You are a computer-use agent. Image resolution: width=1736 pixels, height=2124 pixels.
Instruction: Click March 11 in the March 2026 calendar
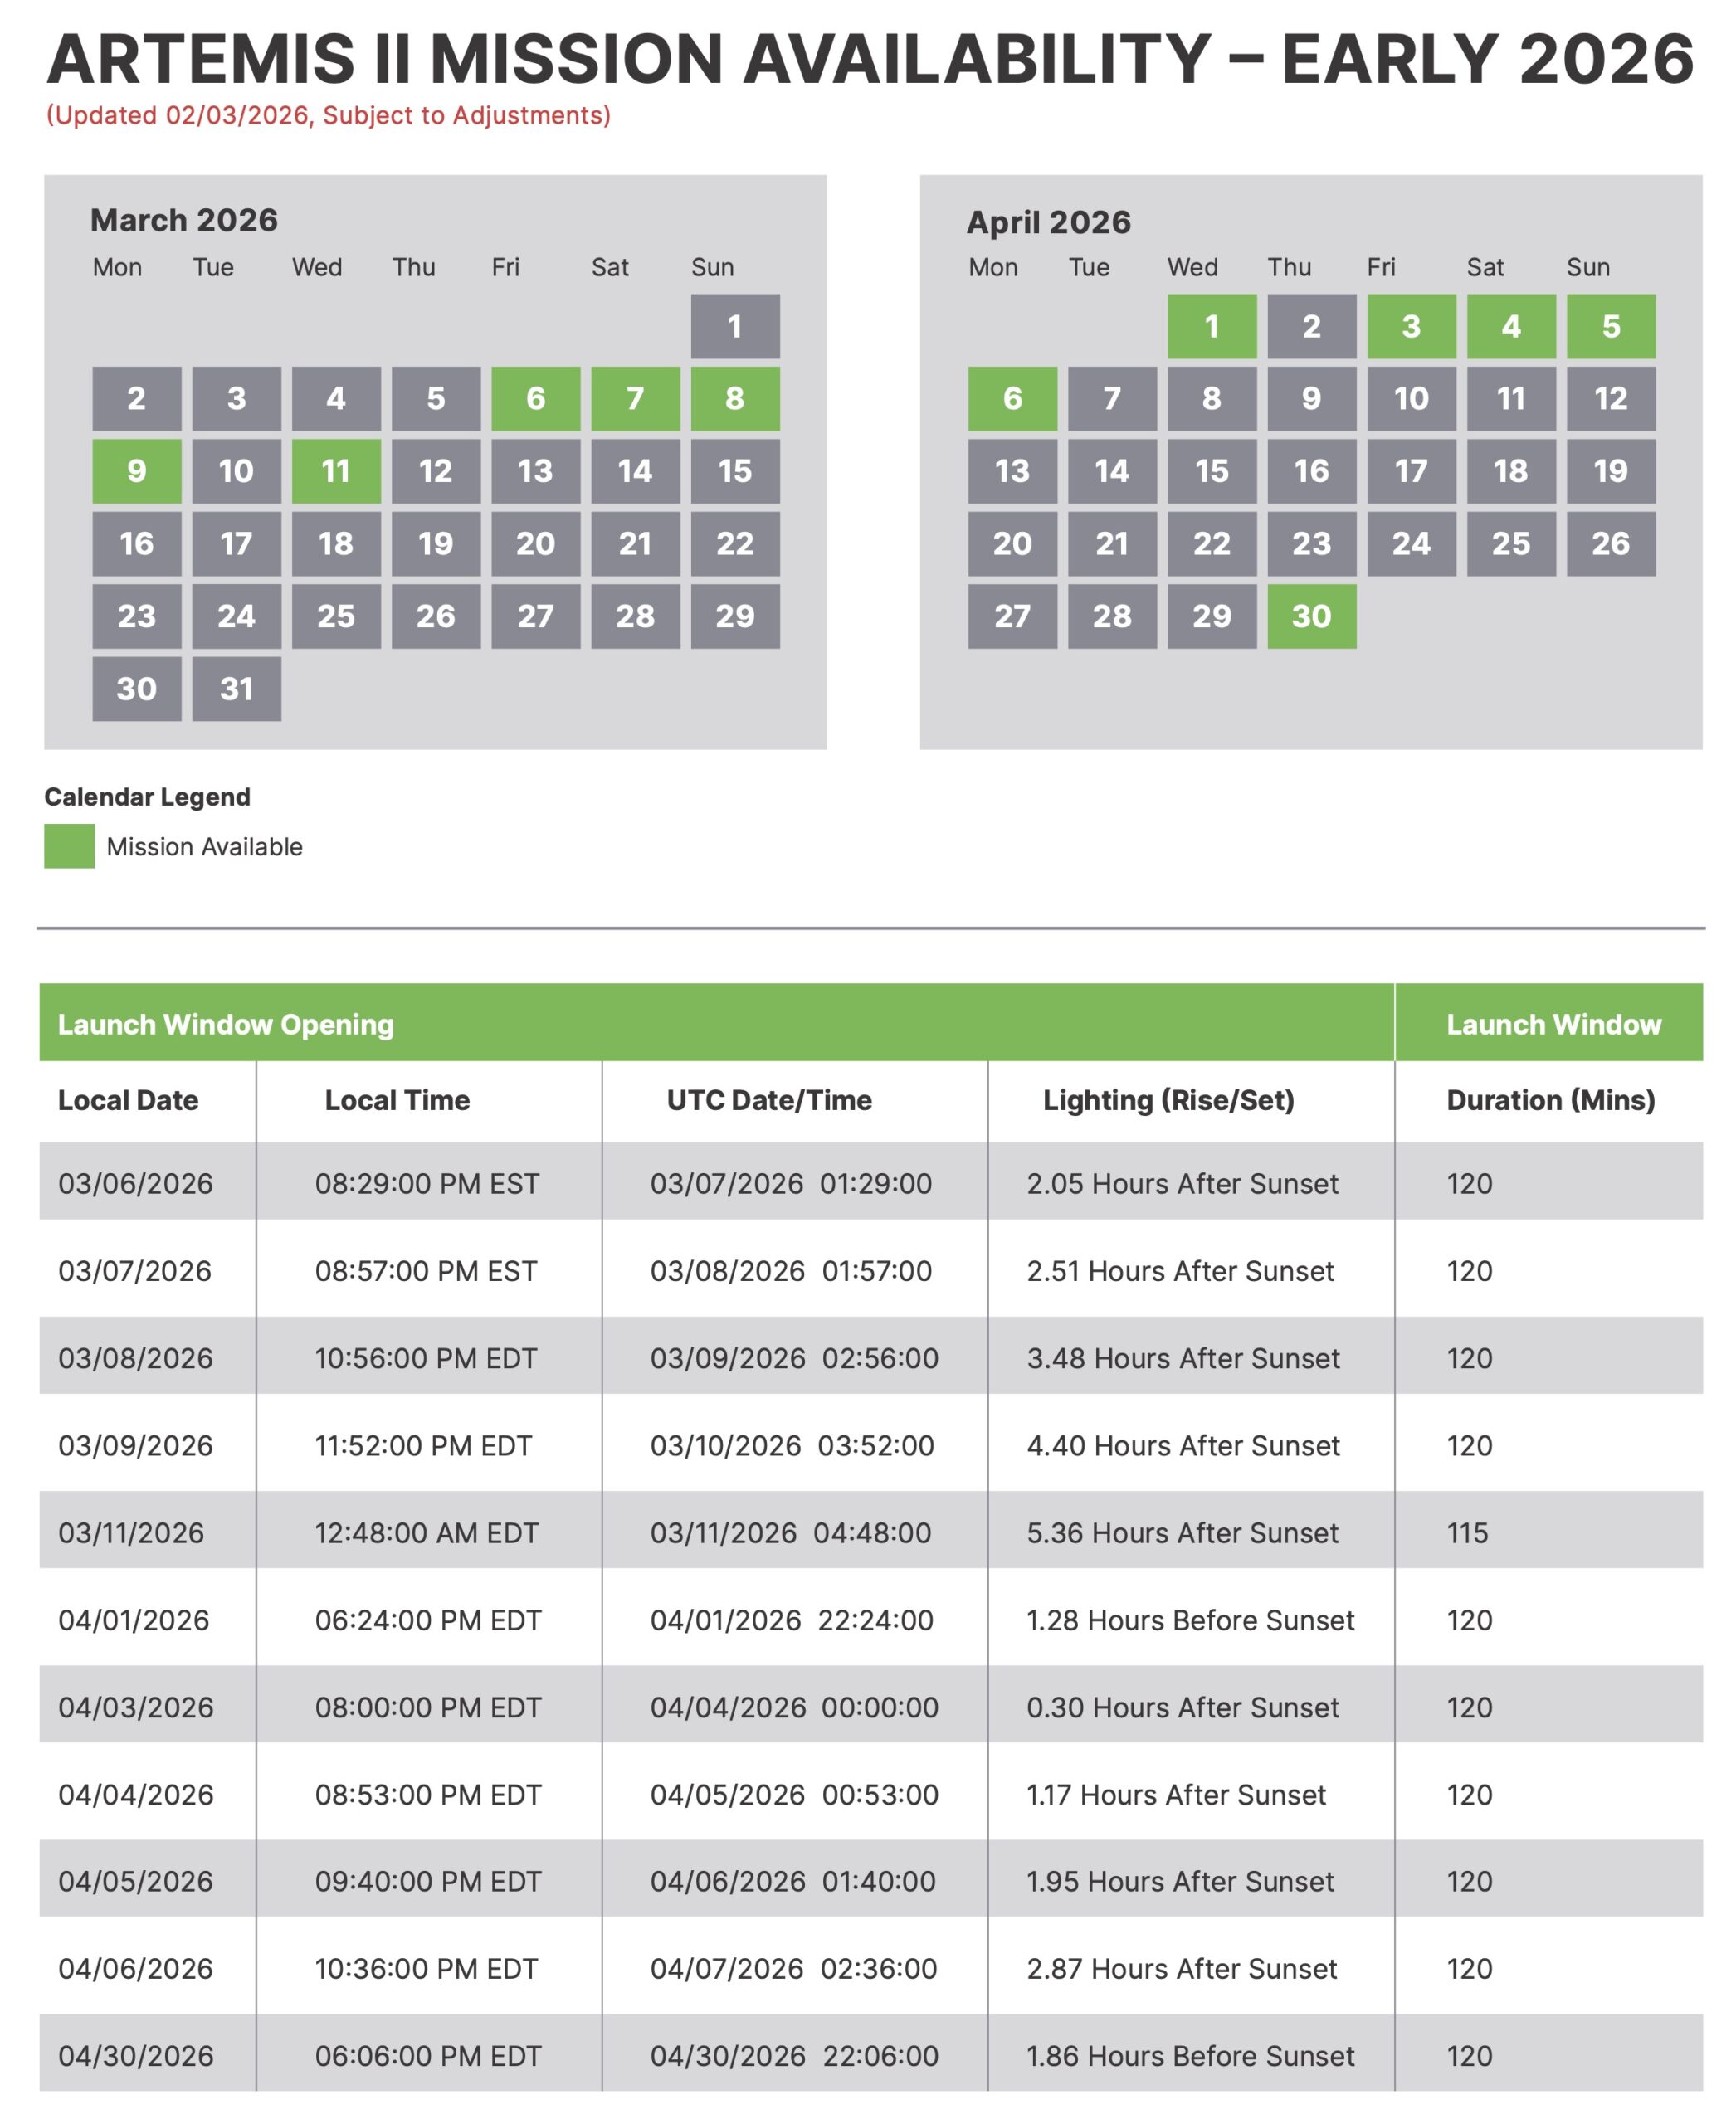point(336,471)
